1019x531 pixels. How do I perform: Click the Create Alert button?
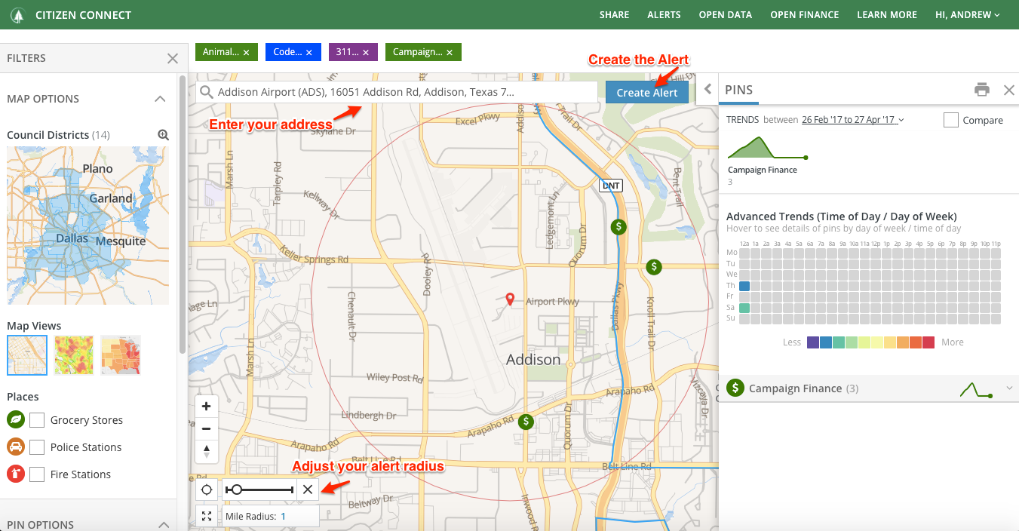tap(647, 92)
